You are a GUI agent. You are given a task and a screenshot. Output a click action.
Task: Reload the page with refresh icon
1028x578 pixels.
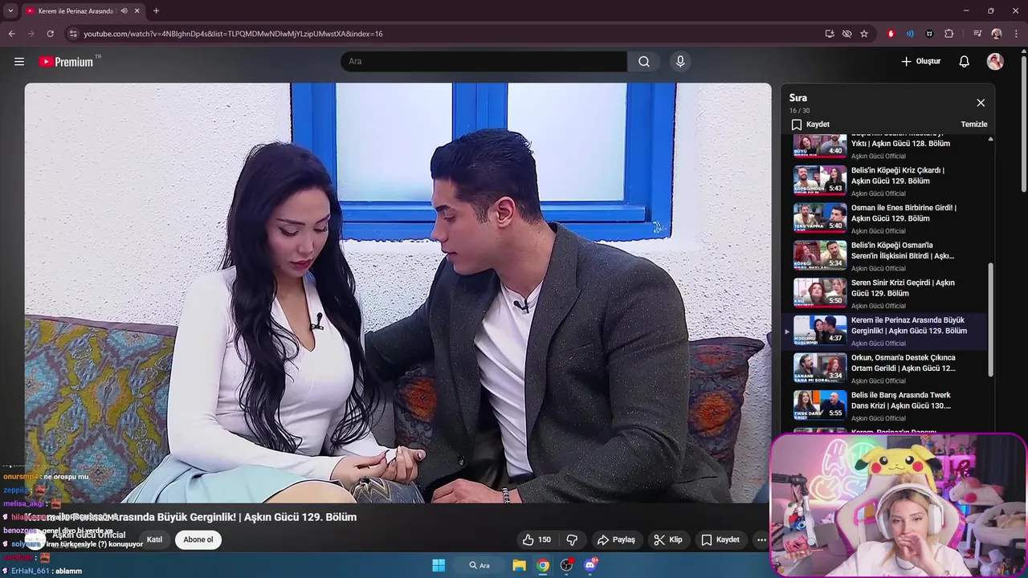click(x=50, y=34)
